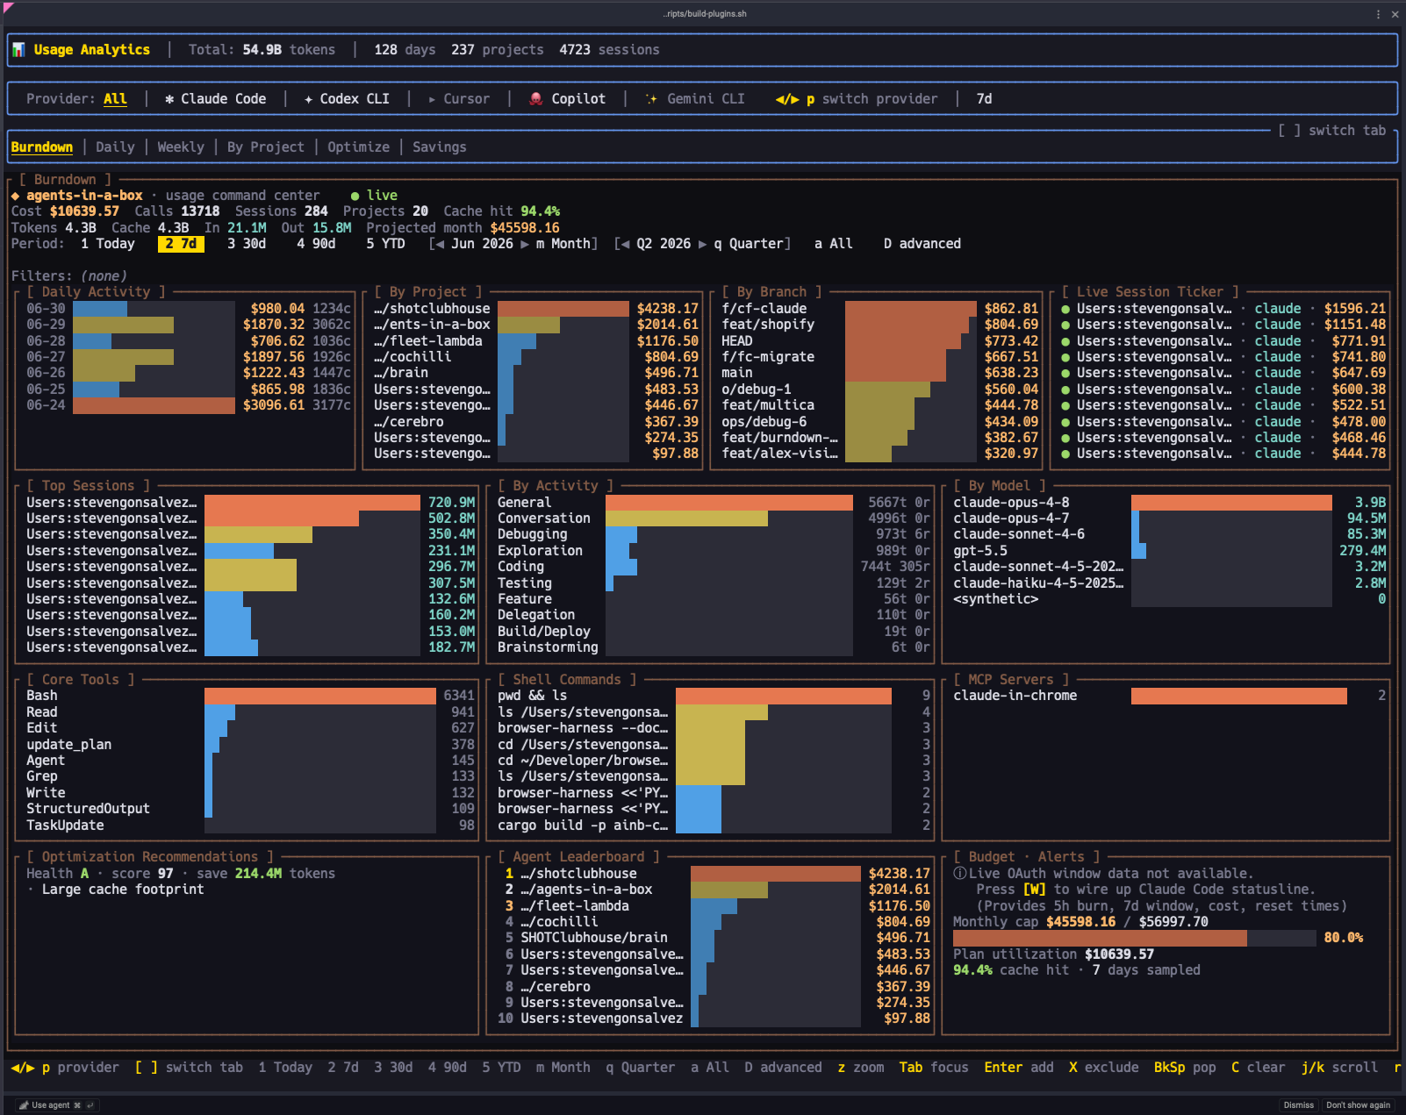Click zoom shortcut in the footer
This screenshot has width=1406, height=1115.
[861, 1068]
